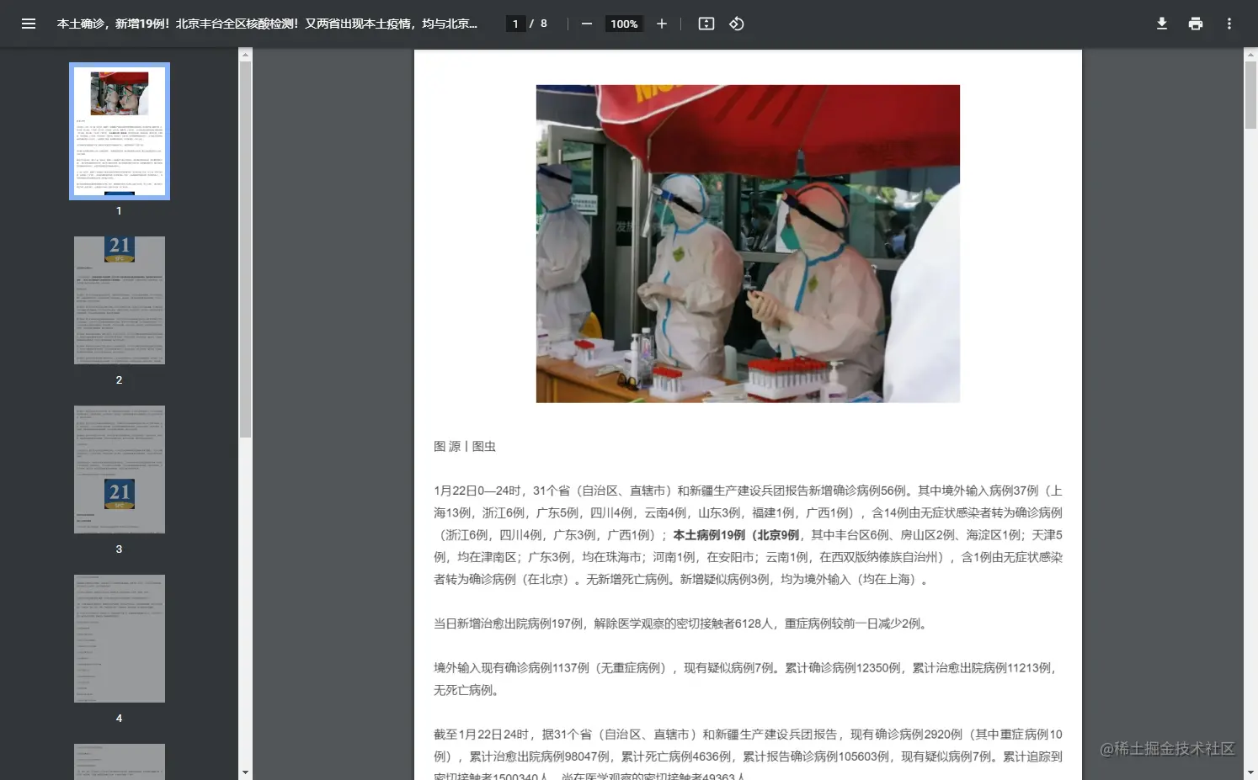Image resolution: width=1258 pixels, height=780 pixels.
Task: Click thumbnail panel scroll-up arrow
Action: [245, 55]
